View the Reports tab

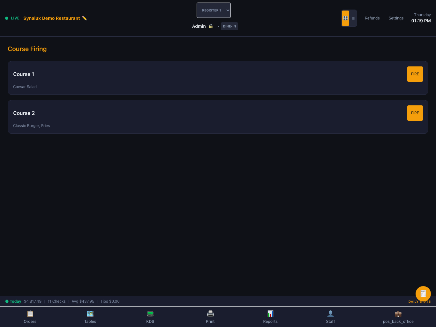270,317
